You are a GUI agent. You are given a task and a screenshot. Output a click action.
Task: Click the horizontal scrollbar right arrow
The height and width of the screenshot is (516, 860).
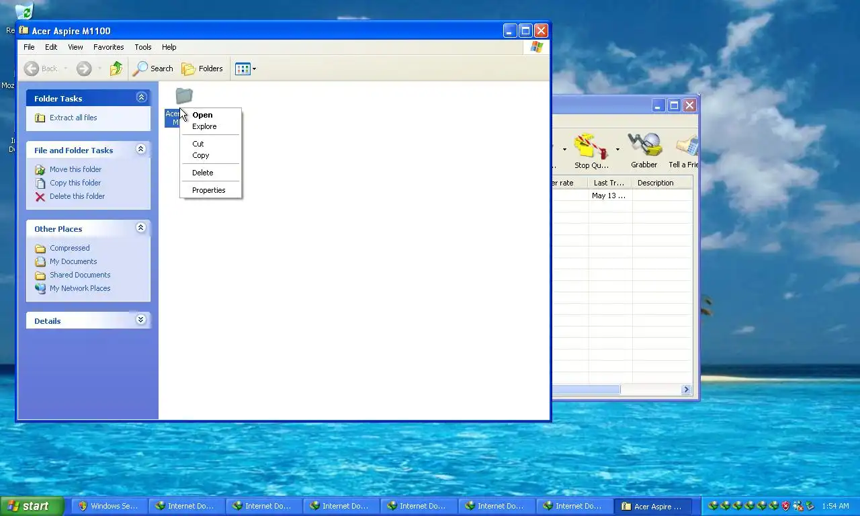click(x=686, y=390)
